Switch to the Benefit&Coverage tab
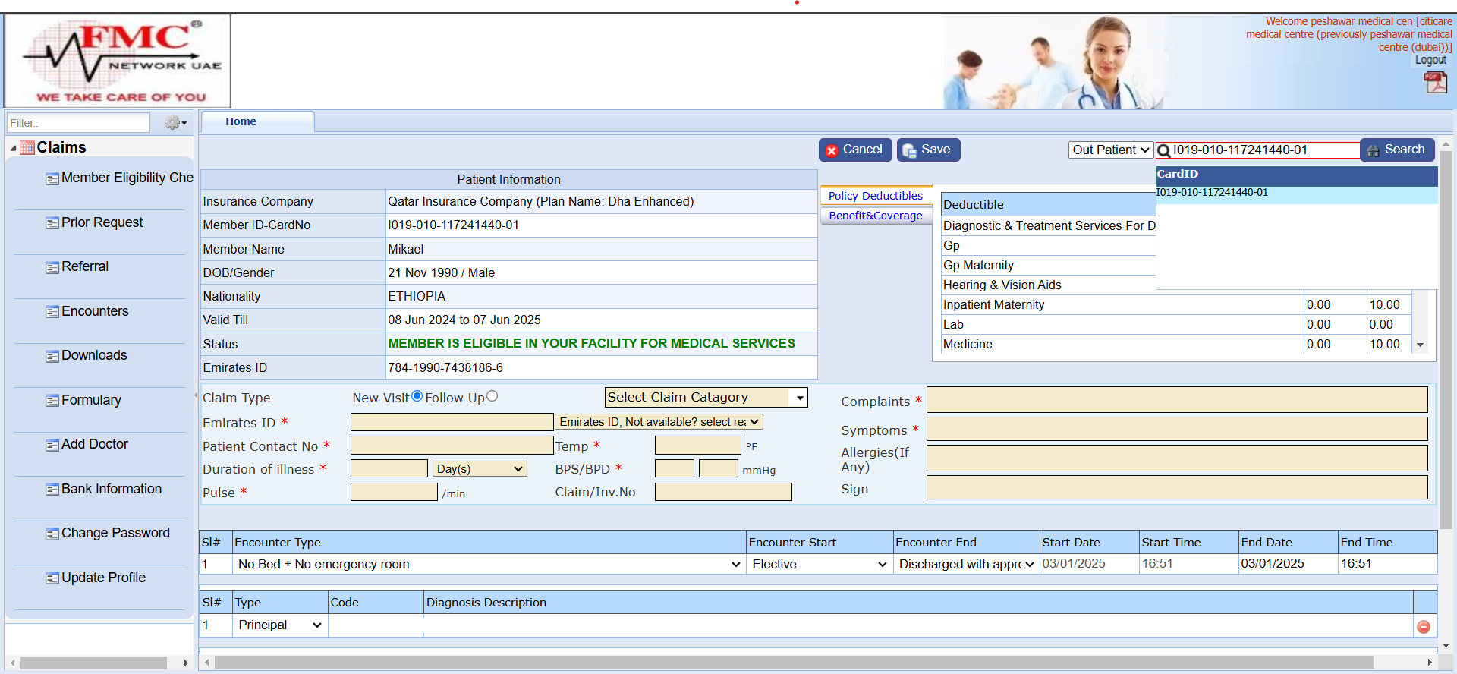 [x=876, y=216]
